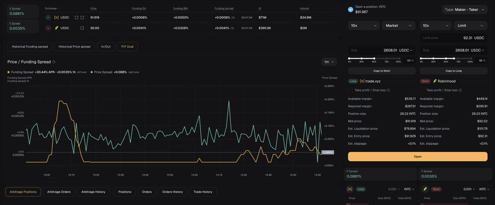Switch to Historical Funding spread tab
This screenshot has height=205, width=495.
(x=30, y=47)
